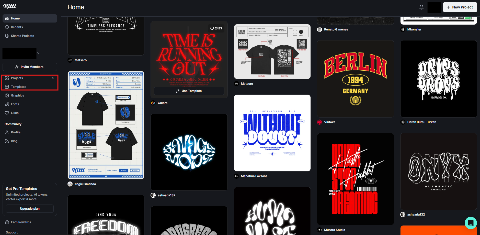480x235 pixels.
Task: Expand the Projects submenu chevron
Action: 53,78
